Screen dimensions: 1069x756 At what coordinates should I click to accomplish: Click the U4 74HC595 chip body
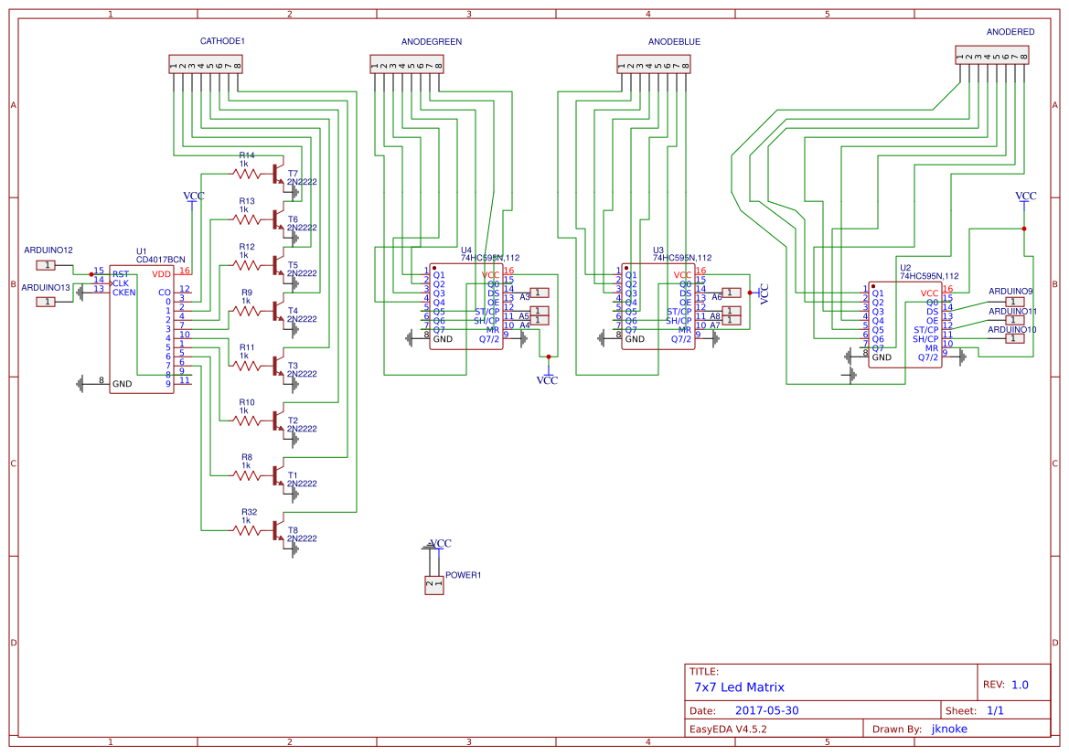(x=466, y=307)
